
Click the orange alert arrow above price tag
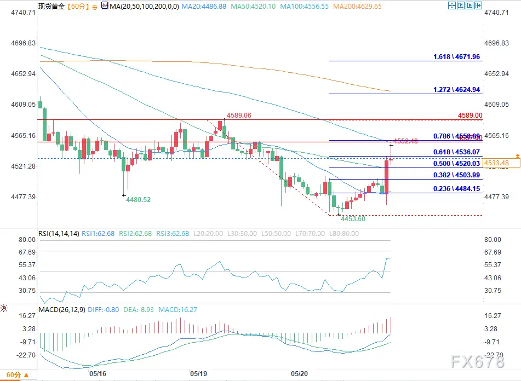517,155
